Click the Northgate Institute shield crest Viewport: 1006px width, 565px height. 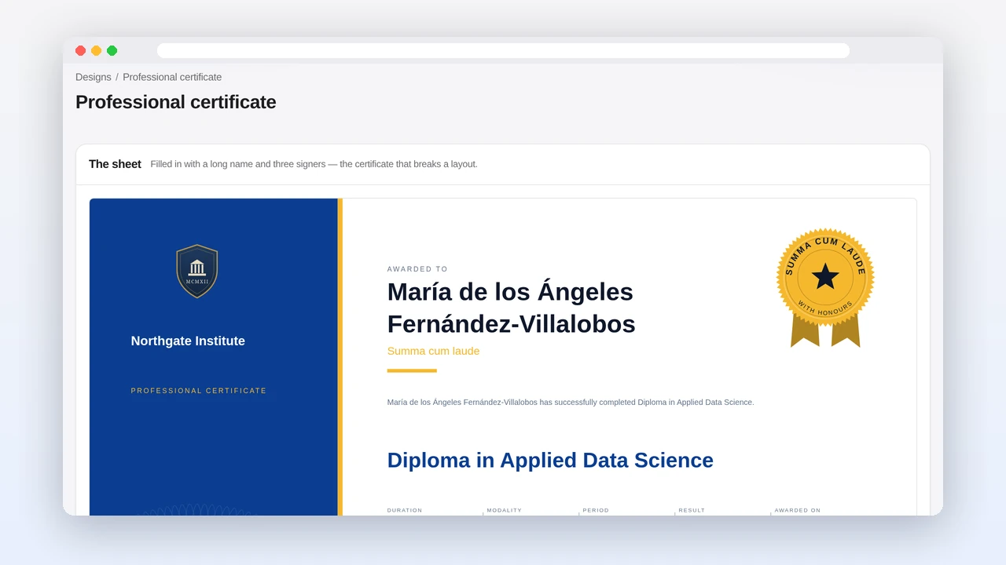point(197,272)
